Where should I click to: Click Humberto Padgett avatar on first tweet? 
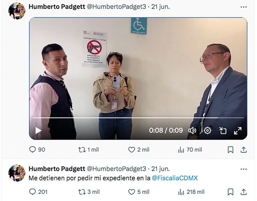tap(17, 11)
